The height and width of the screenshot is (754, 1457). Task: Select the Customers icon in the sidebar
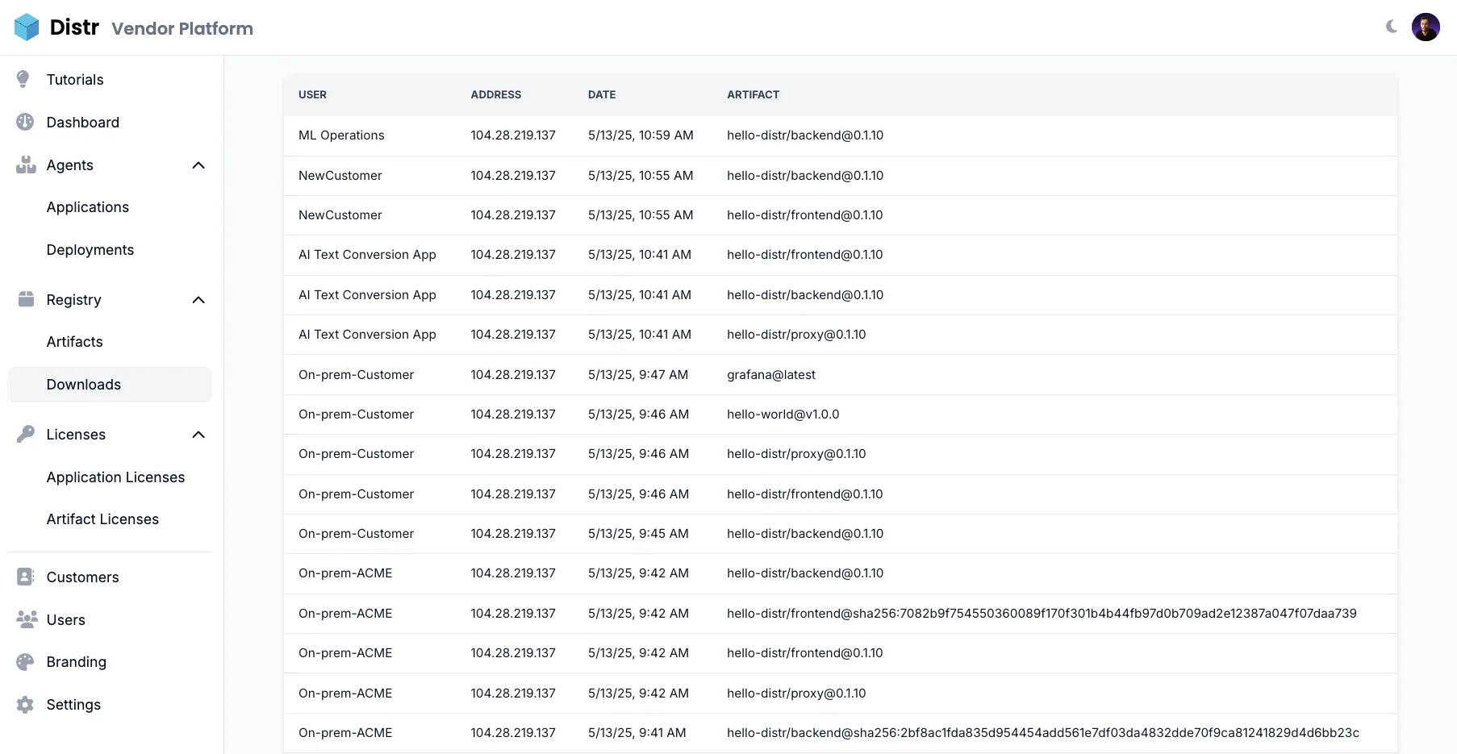pyautogui.click(x=25, y=577)
